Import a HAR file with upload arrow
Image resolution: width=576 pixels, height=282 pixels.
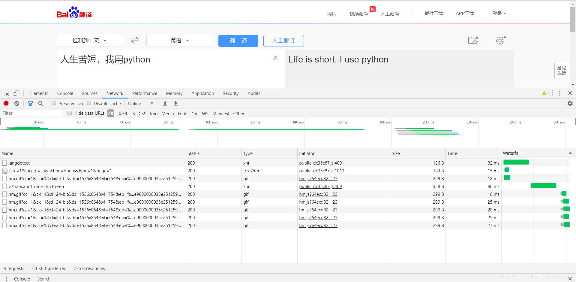pyautogui.click(x=165, y=103)
